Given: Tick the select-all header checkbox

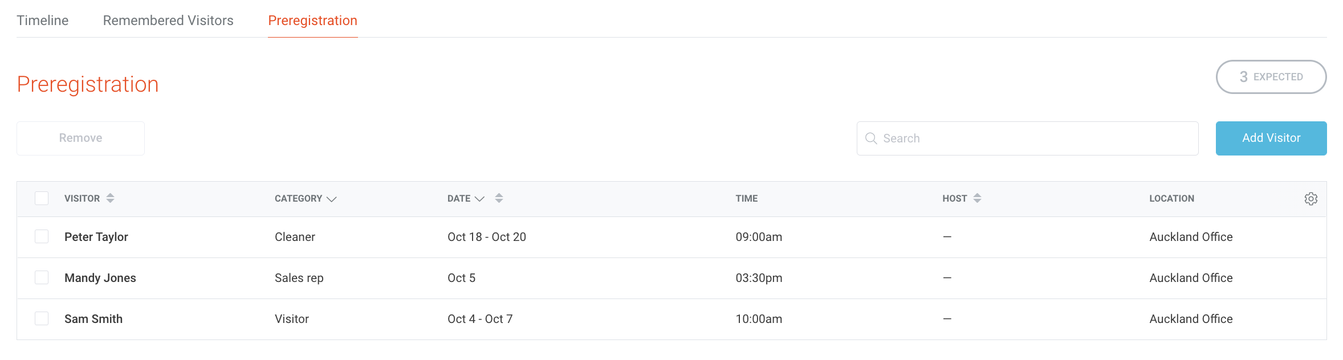Looking at the screenshot, I should [x=42, y=198].
